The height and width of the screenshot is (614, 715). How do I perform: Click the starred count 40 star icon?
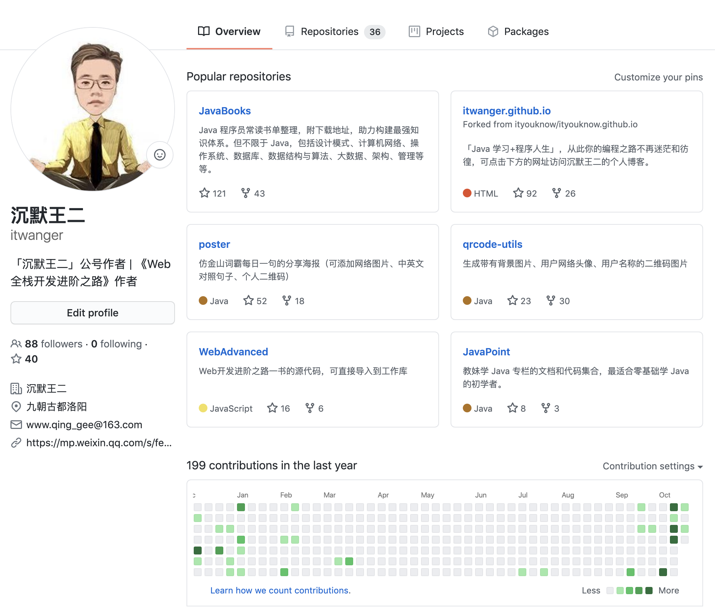[16, 359]
